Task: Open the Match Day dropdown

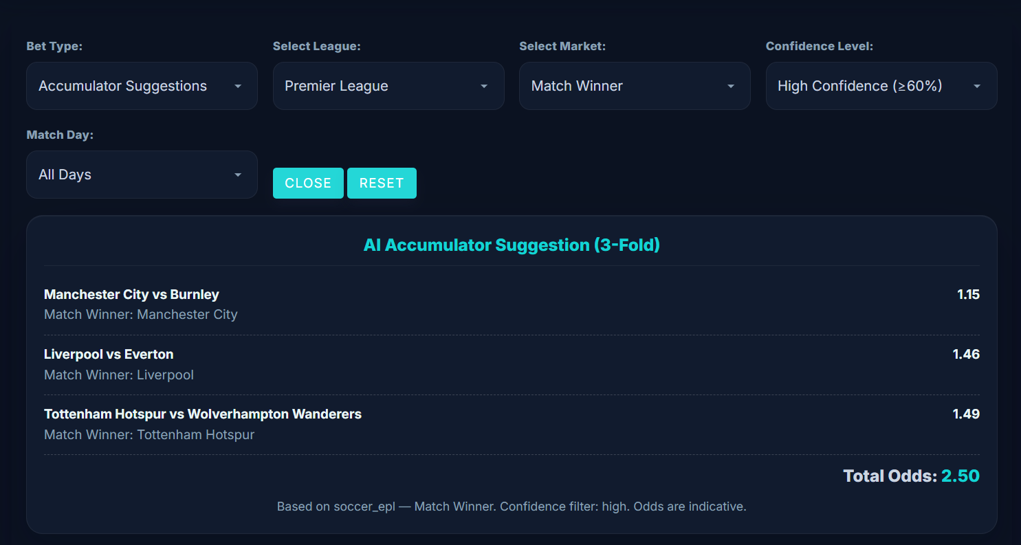Action: click(x=141, y=174)
